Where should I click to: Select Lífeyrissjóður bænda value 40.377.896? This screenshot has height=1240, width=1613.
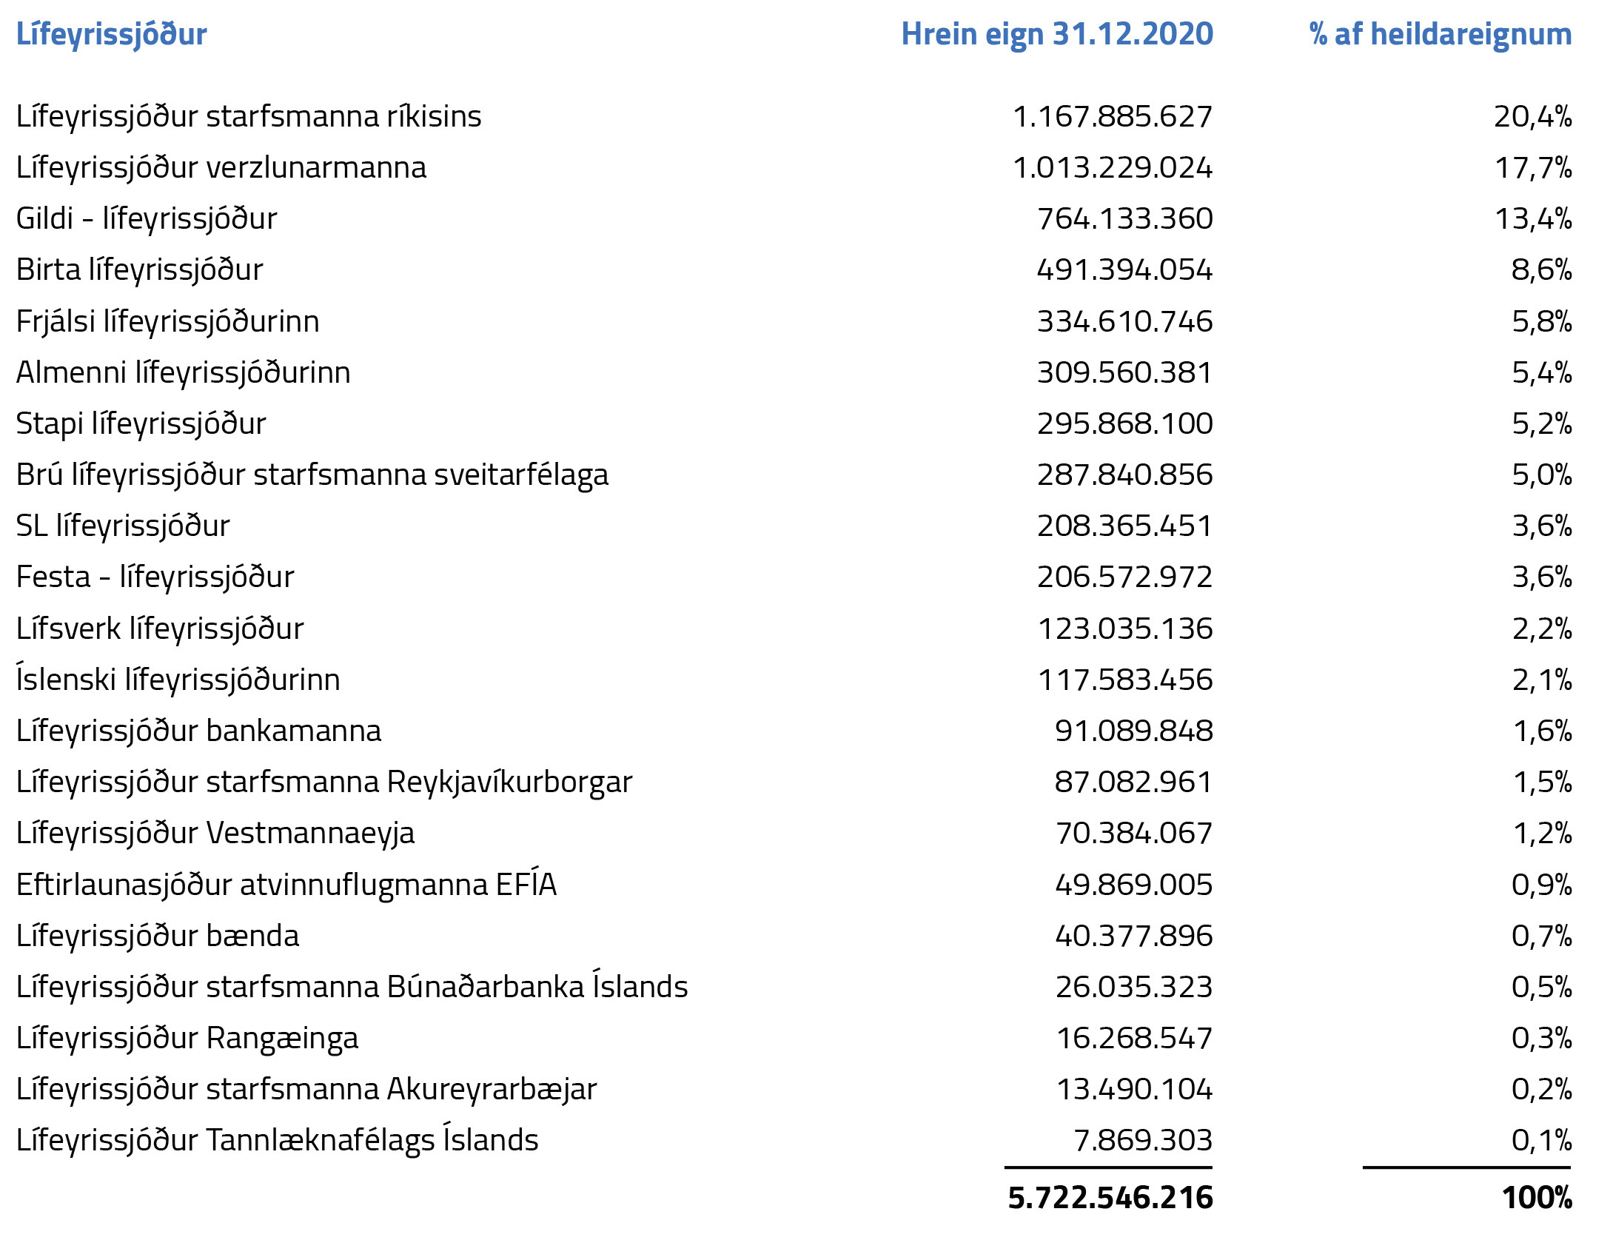click(x=1133, y=936)
